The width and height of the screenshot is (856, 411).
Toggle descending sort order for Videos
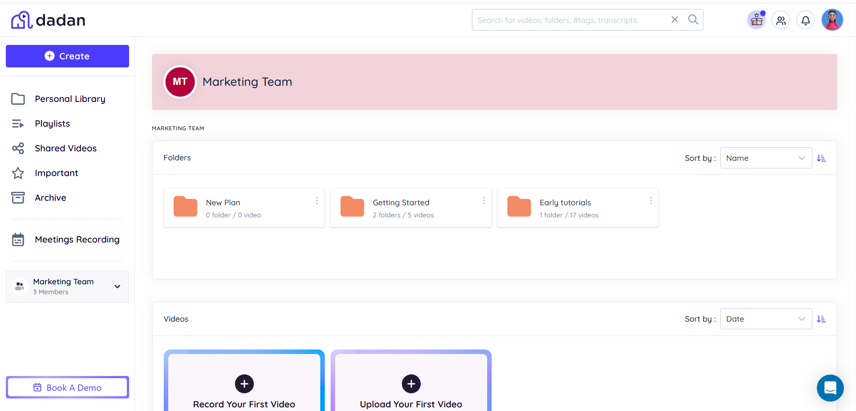[822, 318]
